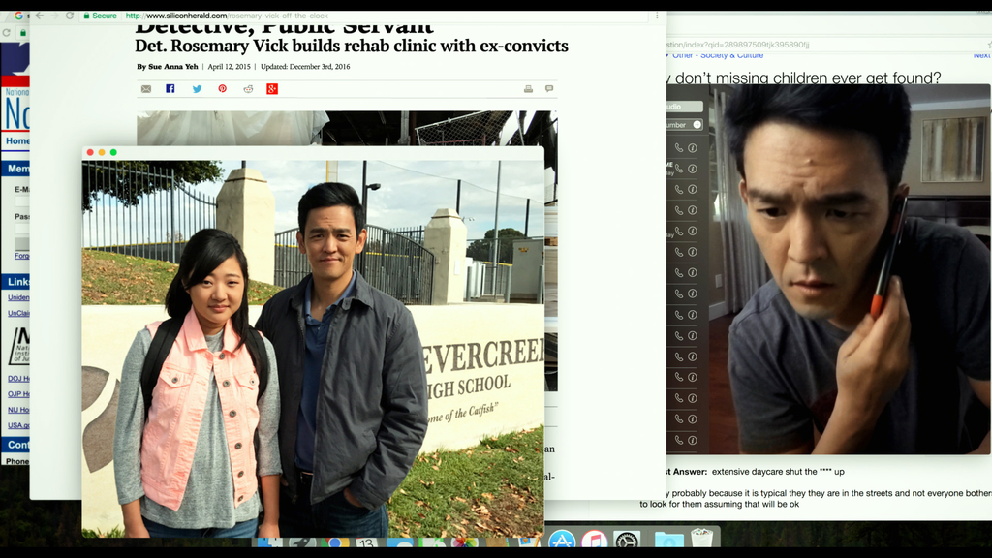Minimize photo preview with yellow button

click(x=102, y=152)
